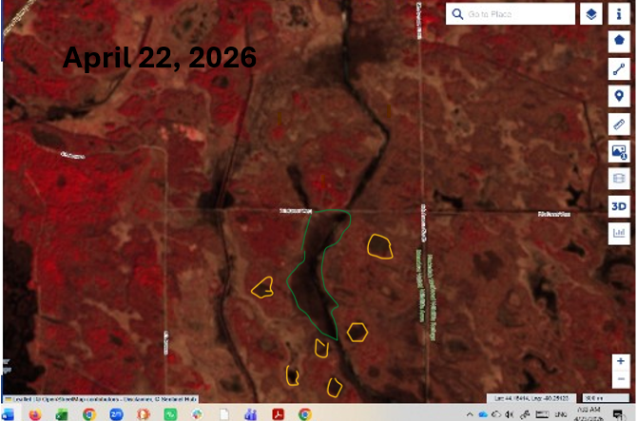
Task: Select the draw polygon area tool
Action: 620,42
